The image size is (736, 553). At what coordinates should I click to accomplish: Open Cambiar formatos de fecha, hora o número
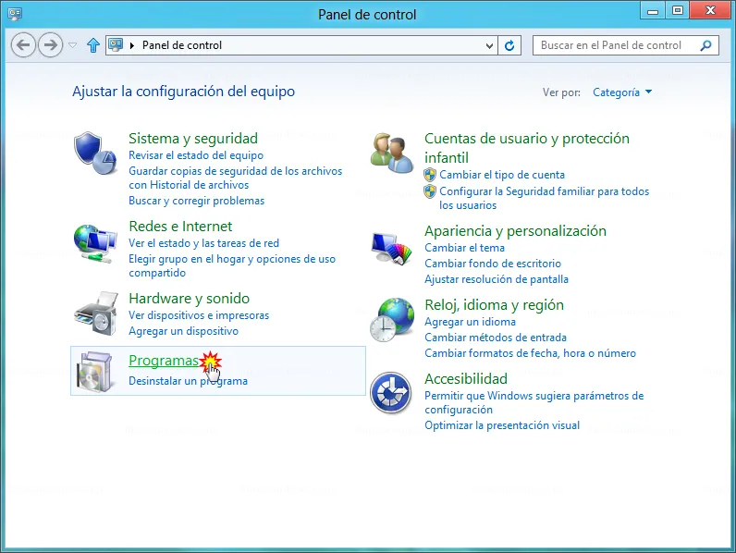(530, 353)
